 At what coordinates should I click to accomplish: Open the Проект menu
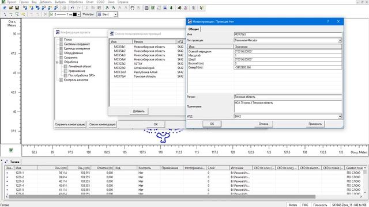point(12,2)
